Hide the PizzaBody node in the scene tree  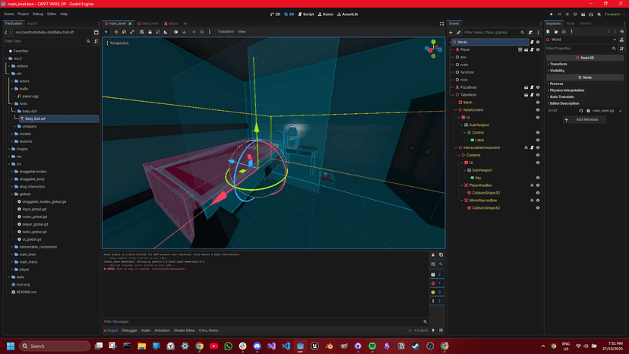[538, 87]
